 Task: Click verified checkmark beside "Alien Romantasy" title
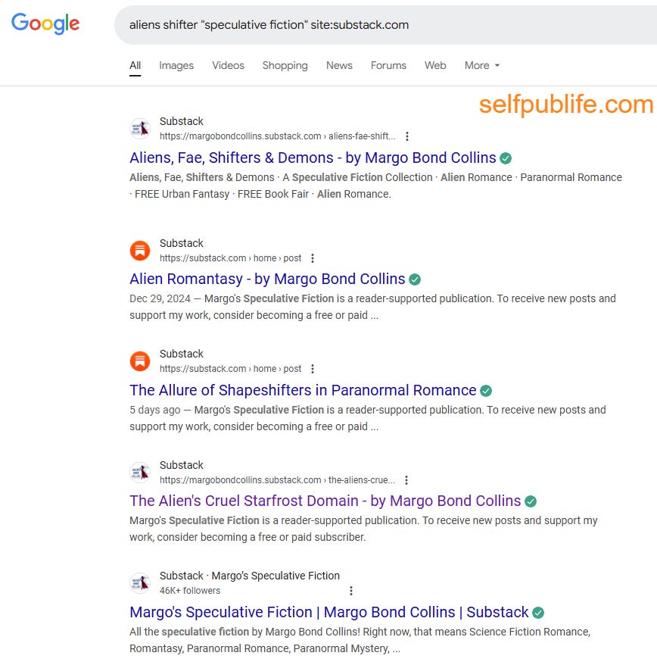(x=414, y=279)
